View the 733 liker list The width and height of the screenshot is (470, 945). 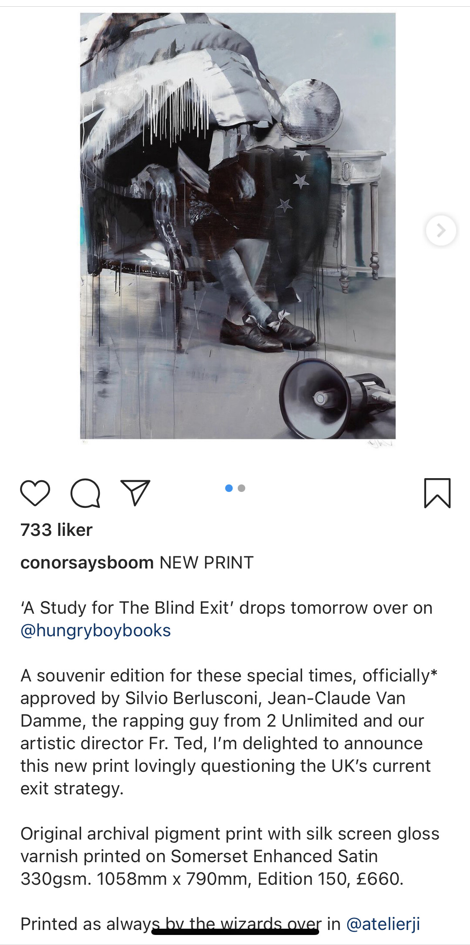pos(56,530)
